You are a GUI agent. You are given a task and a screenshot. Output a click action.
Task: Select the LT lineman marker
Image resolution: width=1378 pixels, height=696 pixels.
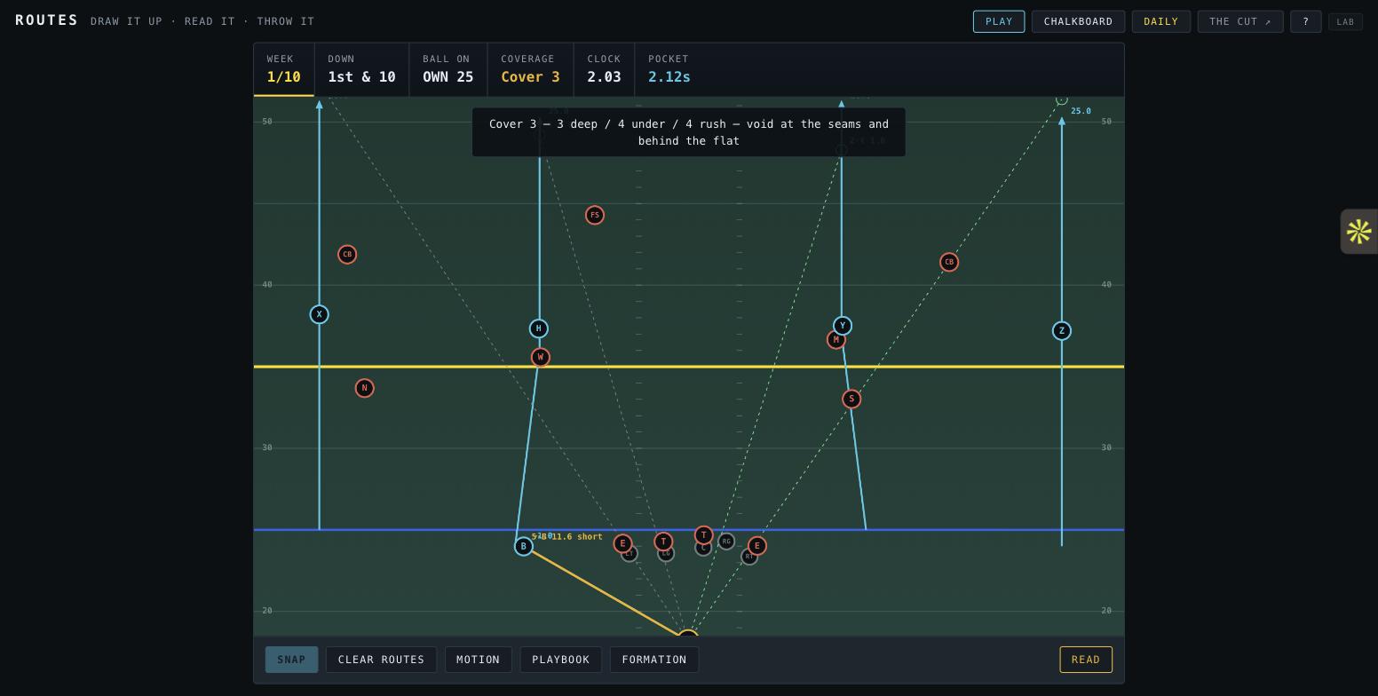pyautogui.click(x=630, y=554)
